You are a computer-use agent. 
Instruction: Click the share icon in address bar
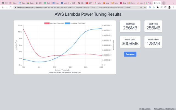click(x=141, y=7)
